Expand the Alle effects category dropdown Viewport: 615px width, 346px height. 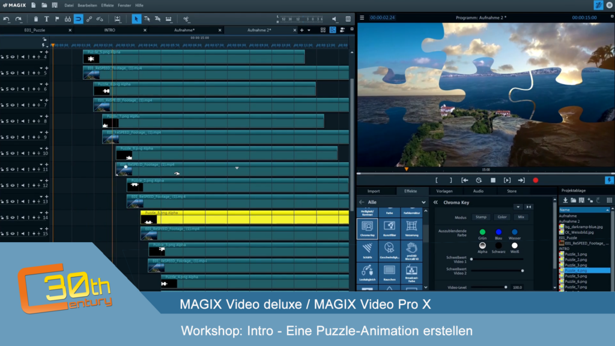pyautogui.click(x=423, y=202)
